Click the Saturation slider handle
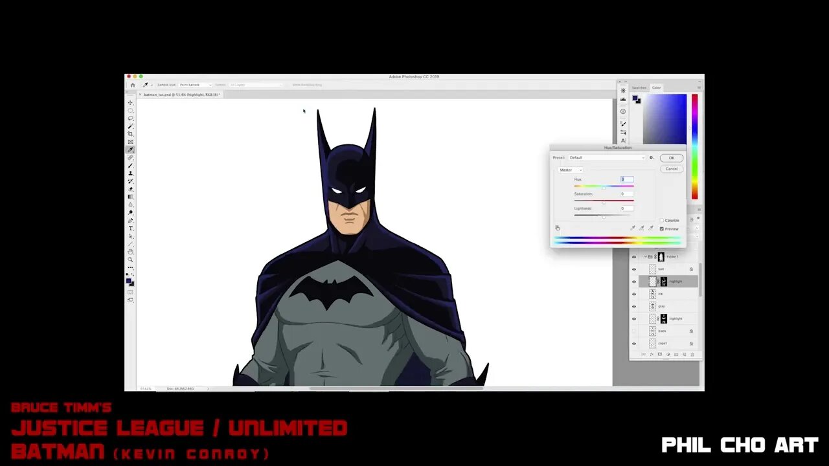The image size is (829, 466). (x=604, y=203)
